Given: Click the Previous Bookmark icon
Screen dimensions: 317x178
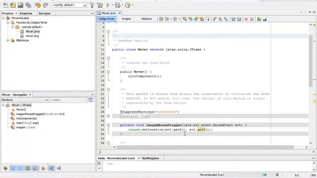Looking at the screenshot, I should click(214, 19).
